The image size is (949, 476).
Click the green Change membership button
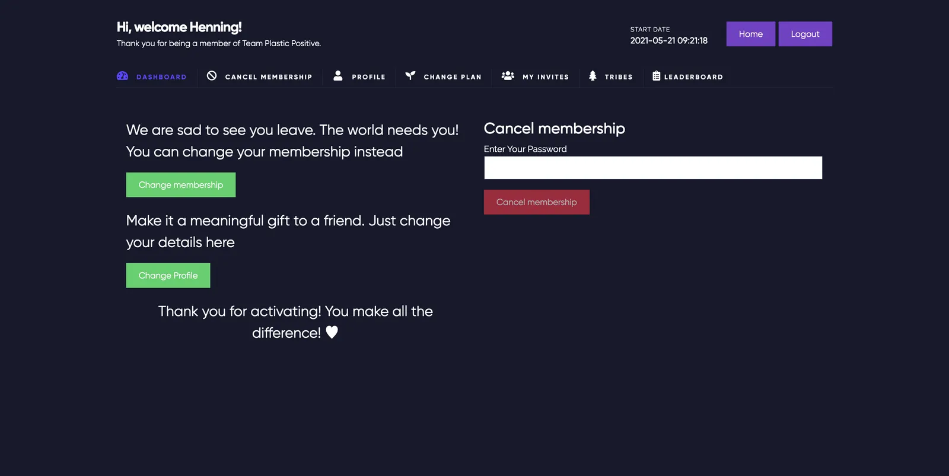(181, 185)
